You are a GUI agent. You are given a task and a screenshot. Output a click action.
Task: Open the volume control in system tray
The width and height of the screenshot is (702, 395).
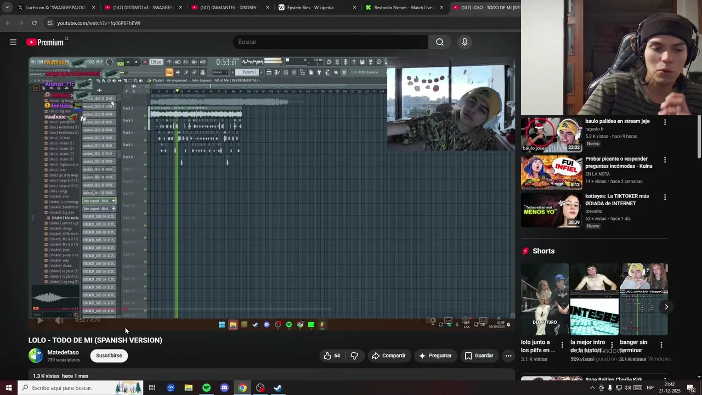pos(628,388)
